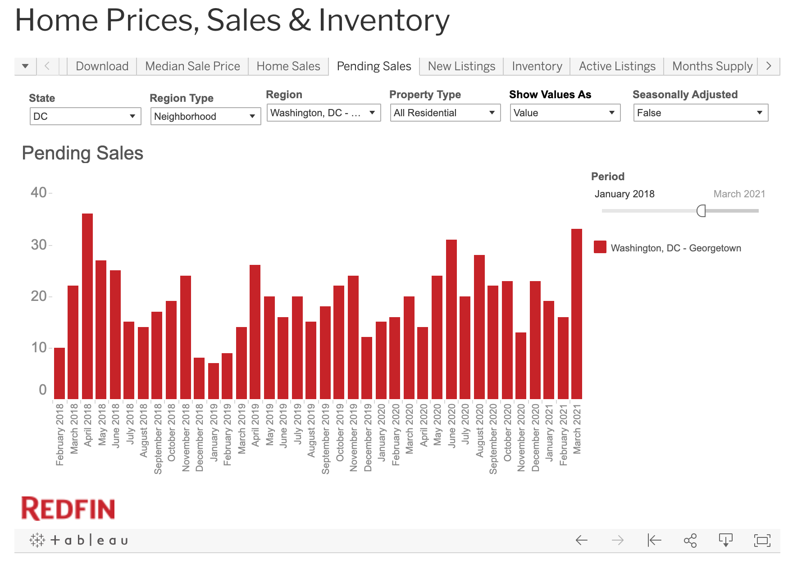Click the Tableau redo arrow icon

(x=618, y=540)
